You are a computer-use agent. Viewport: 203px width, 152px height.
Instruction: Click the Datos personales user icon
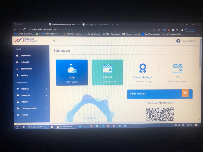(18, 108)
